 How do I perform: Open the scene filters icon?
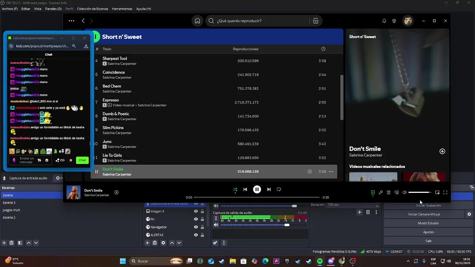[x=20, y=243]
